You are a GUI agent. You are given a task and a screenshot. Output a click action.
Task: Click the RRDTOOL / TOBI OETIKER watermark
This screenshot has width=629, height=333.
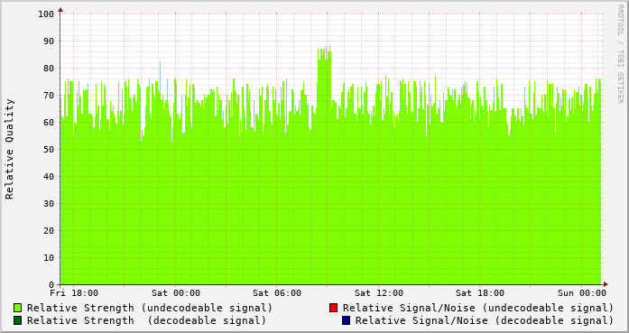620,54
